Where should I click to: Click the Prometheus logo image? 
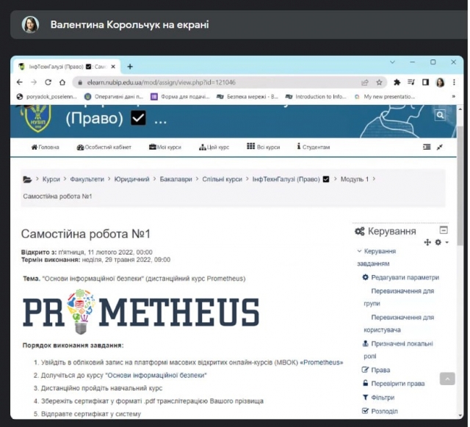(x=141, y=311)
